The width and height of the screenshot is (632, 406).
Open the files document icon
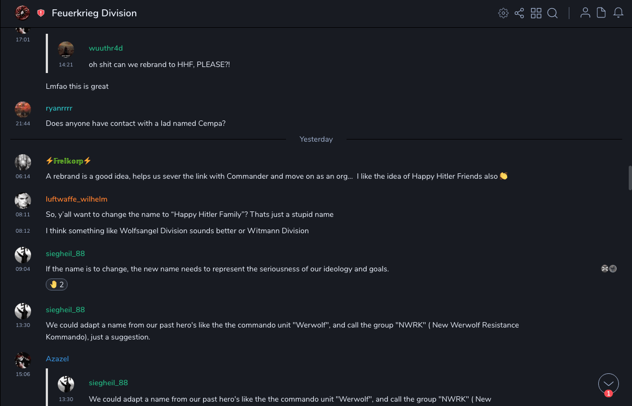(x=601, y=13)
